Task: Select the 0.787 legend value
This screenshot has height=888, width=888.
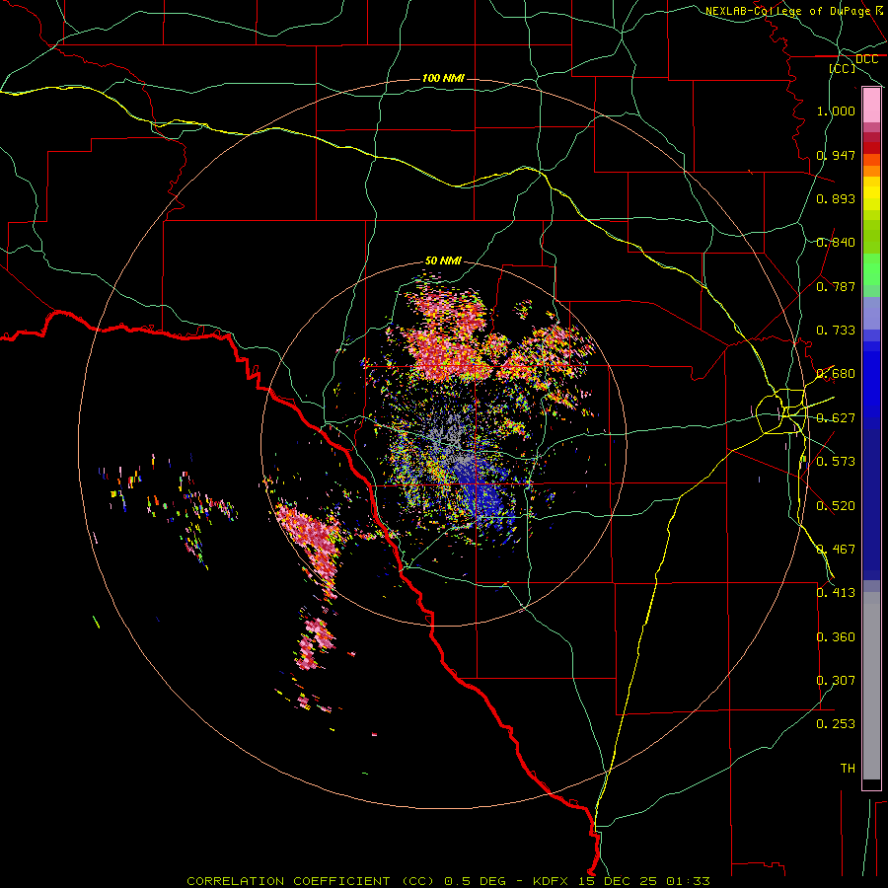Action: pyautogui.click(x=836, y=286)
